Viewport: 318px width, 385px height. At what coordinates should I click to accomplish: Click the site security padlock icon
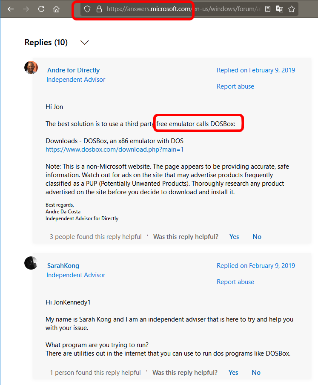point(99,9)
